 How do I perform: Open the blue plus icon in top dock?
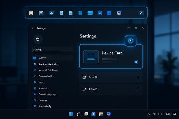[x=109, y=13]
